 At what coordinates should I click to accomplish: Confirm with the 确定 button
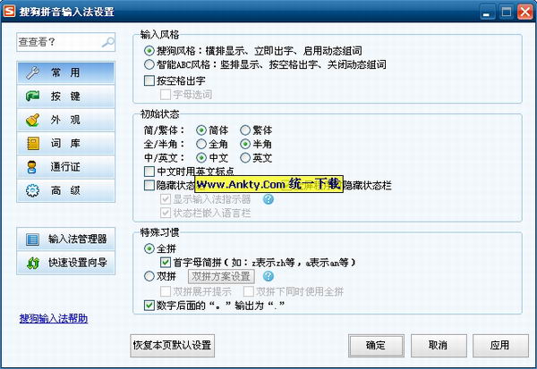pos(376,346)
